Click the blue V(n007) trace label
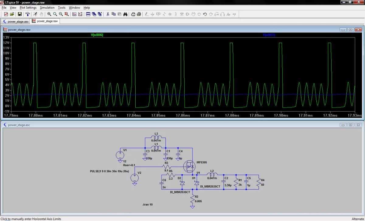This screenshot has width=365, height=221. click(x=269, y=35)
